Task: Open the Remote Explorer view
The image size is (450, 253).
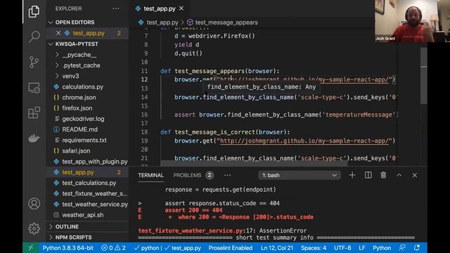Action: pos(34,88)
